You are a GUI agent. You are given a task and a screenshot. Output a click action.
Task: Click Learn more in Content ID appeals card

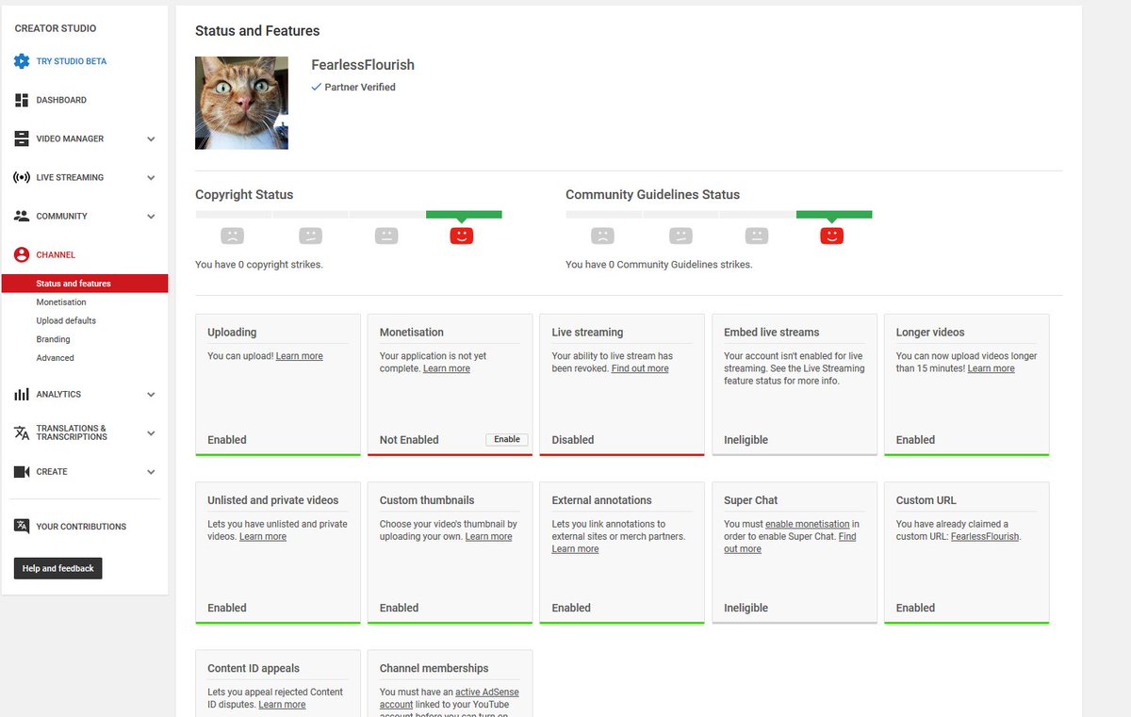pyautogui.click(x=283, y=704)
